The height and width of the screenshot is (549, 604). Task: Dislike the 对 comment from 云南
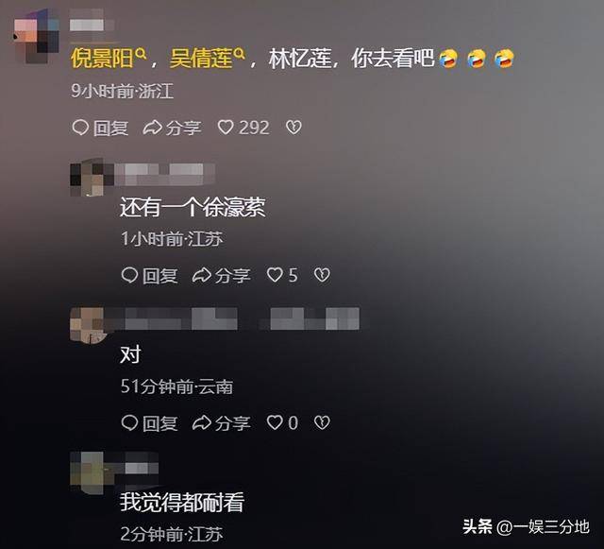coord(322,422)
